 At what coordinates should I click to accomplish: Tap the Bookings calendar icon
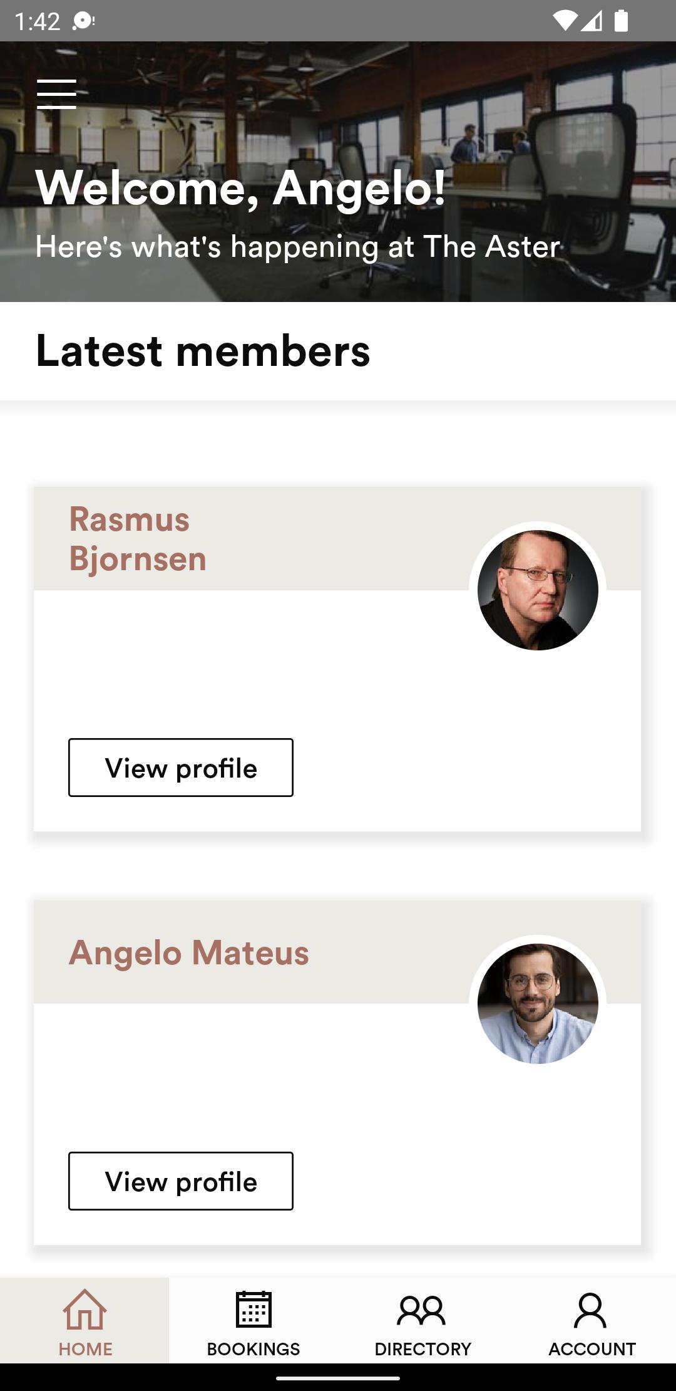pos(253,1310)
